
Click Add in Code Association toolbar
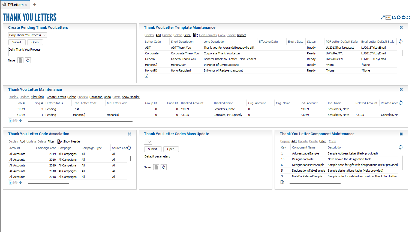(22, 141)
